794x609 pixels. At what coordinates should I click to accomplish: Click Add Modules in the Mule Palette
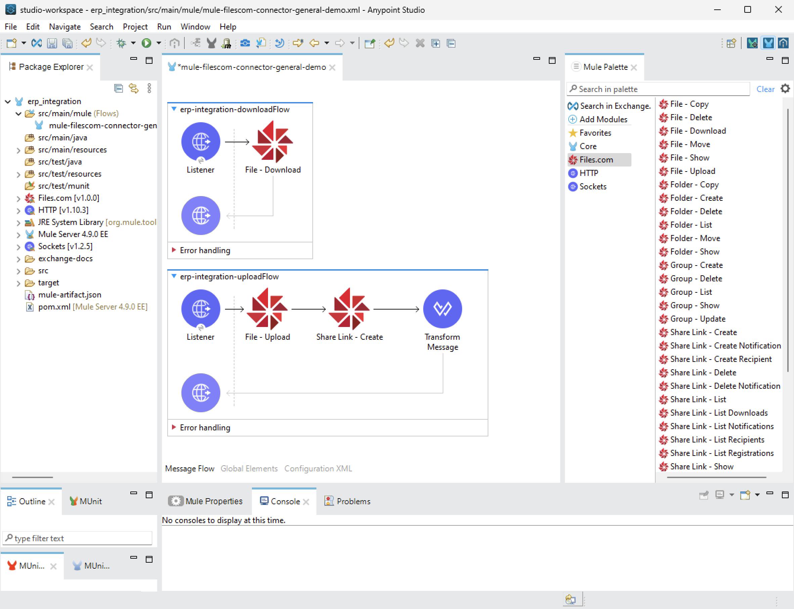[603, 119]
